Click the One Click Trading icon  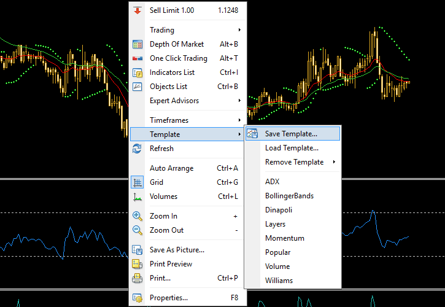pyautogui.click(x=137, y=58)
